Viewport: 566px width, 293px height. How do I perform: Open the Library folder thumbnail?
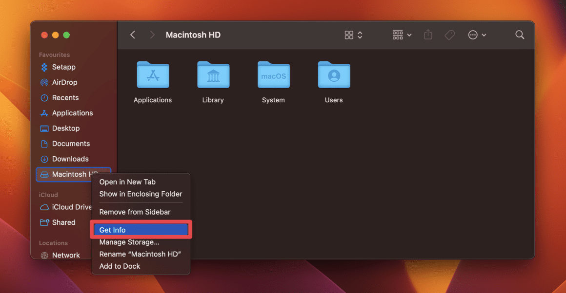point(213,75)
